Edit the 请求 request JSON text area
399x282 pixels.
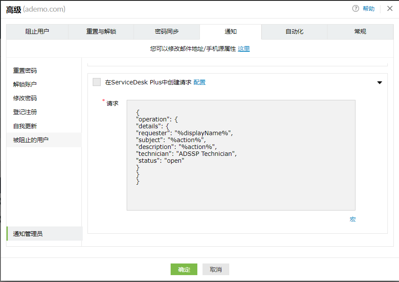pyautogui.click(x=241, y=155)
